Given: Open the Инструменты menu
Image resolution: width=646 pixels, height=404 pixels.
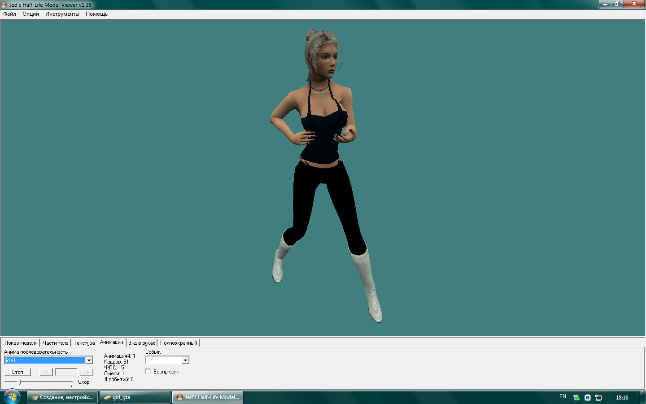Looking at the screenshot, I should 62,14.
